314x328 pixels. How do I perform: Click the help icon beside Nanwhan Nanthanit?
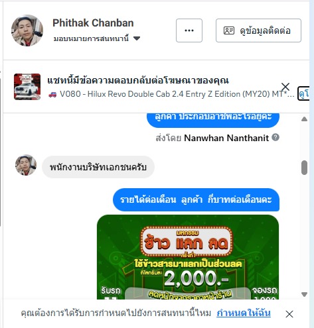click(275, 137)
